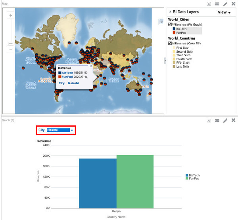Edit the Map view with pencil
Screen dimensions: 238x220
click(225, 4)
